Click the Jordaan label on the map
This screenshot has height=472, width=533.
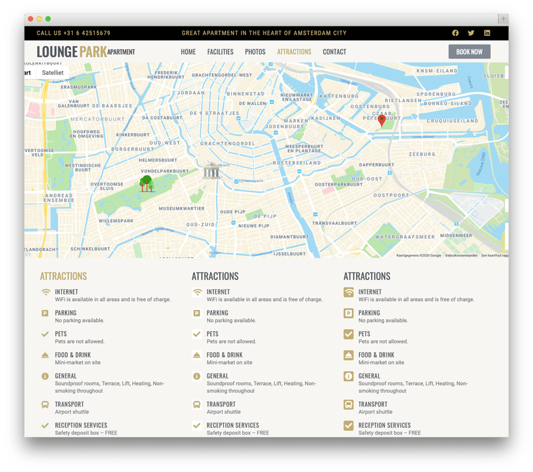(191, 93)
